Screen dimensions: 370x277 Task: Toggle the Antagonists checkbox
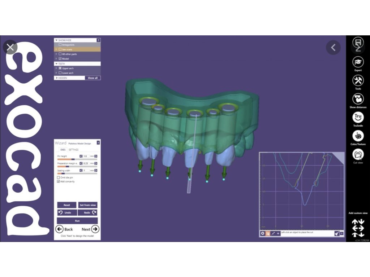tap(60, 44)
